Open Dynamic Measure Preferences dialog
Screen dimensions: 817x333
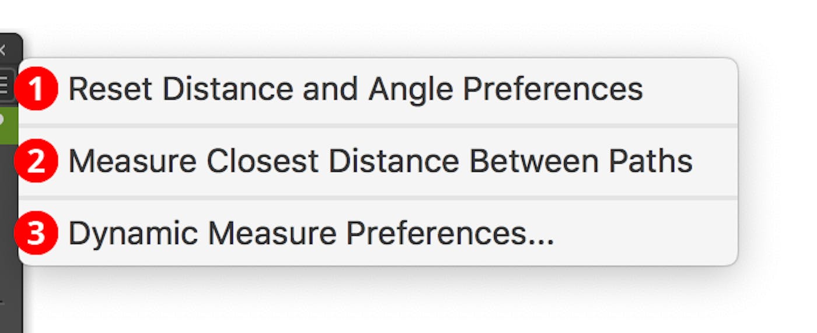[x=310, y=233]
